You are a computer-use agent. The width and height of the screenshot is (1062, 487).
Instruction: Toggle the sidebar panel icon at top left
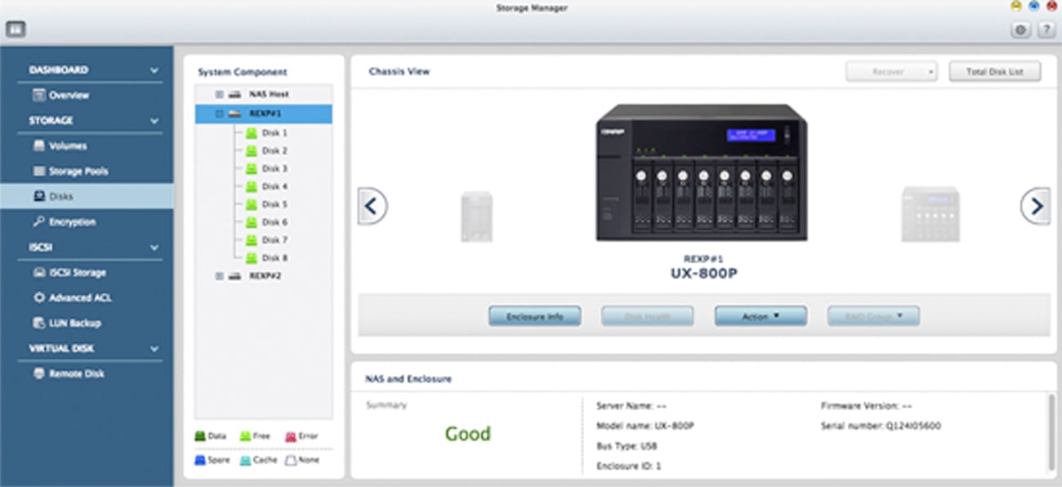pyautogui.click(x=16, y=29)
